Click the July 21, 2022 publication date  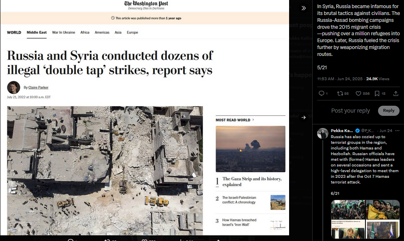[x=29, y=97]
